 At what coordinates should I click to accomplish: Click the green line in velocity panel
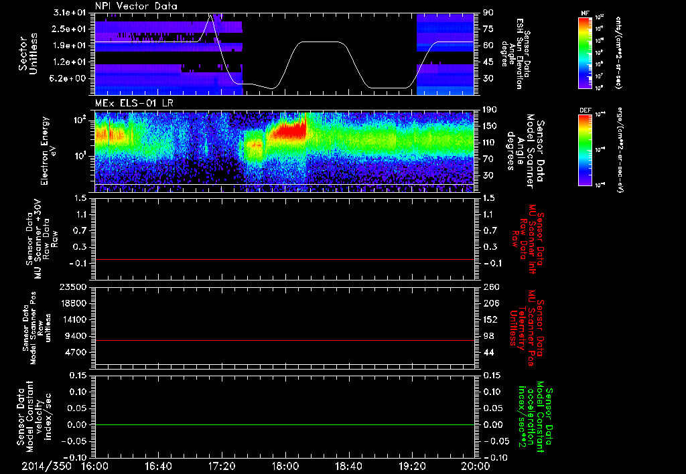[x=284, y=424]
